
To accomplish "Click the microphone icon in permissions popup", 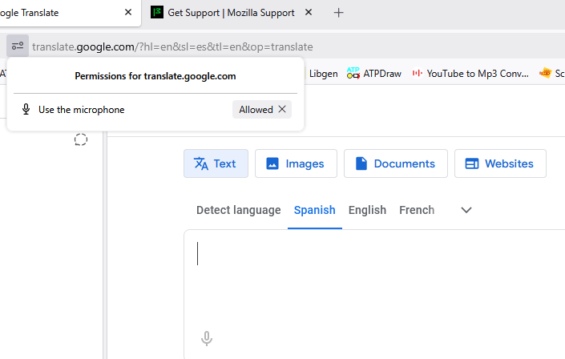I will pyautogui.click(x=26, y=109).
